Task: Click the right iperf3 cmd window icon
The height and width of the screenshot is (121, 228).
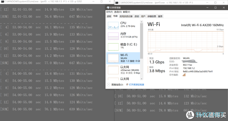Action: (116, 3)
